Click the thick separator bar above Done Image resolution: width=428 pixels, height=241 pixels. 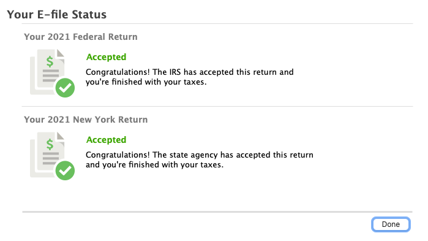pyautogui.click(x=217, y=212)
